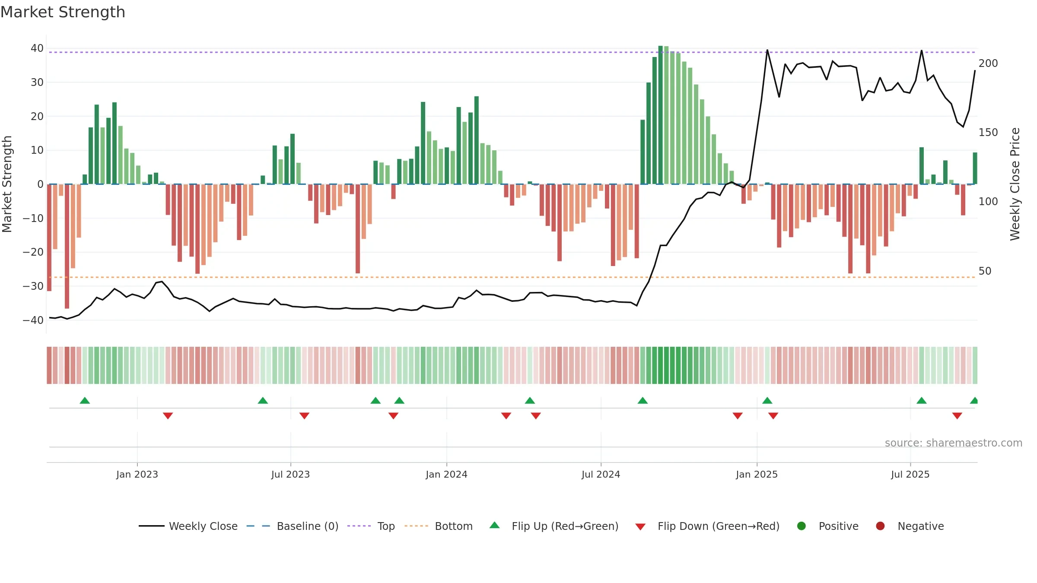
Task: Toggle the Top legend entry
Action: pos(371,526)
